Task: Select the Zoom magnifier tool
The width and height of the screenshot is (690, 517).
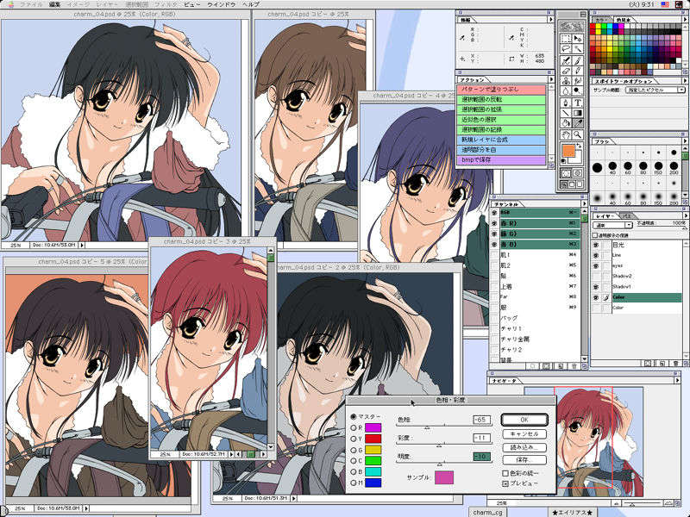Action: click(578, 135)
